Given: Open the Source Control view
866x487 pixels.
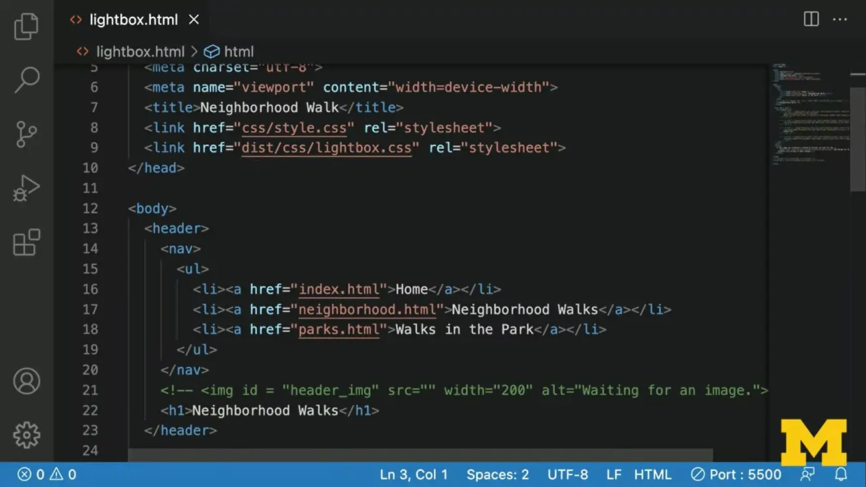Looking at the screenshot, I should click(x=27, y=134).
